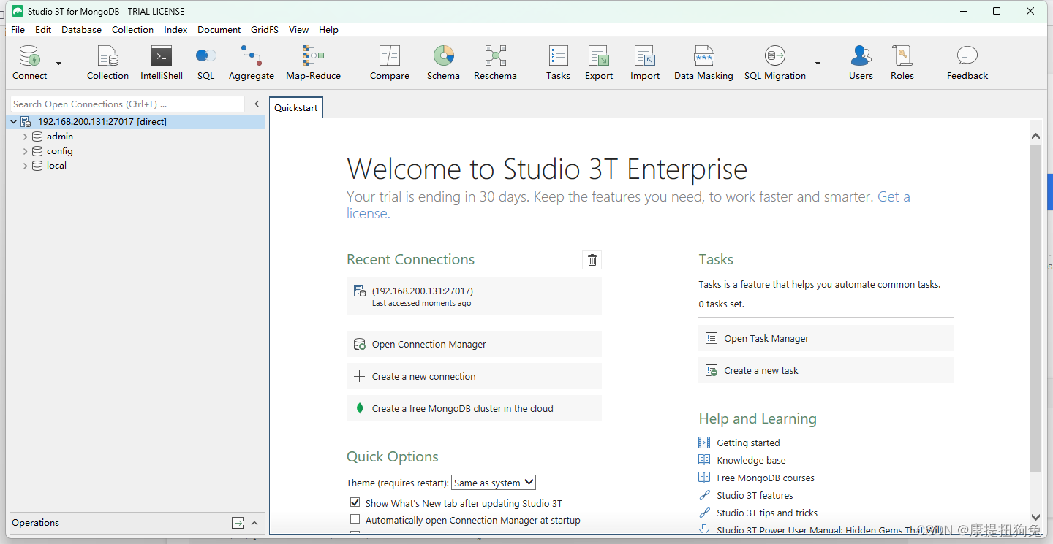Select the 192.168.200.131:27017 [direct] tree row
Screen dimensions: 1053x544
pyautogui.click(x=135, y=122)
